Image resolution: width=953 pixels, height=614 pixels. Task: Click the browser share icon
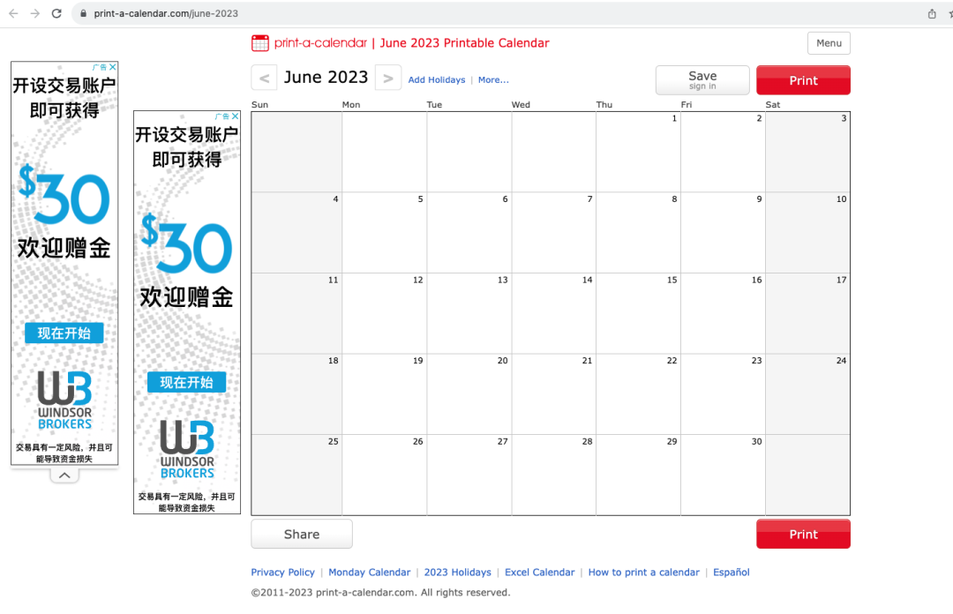[x=932, y=13]
